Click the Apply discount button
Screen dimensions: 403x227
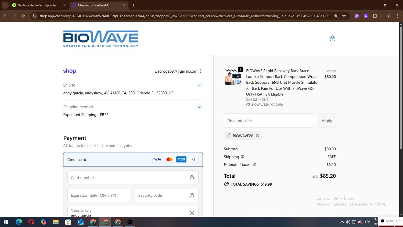click(x=327, y=121)
